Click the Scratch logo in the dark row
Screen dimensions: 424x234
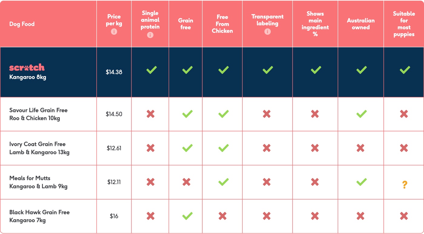(x=27, y=68)
